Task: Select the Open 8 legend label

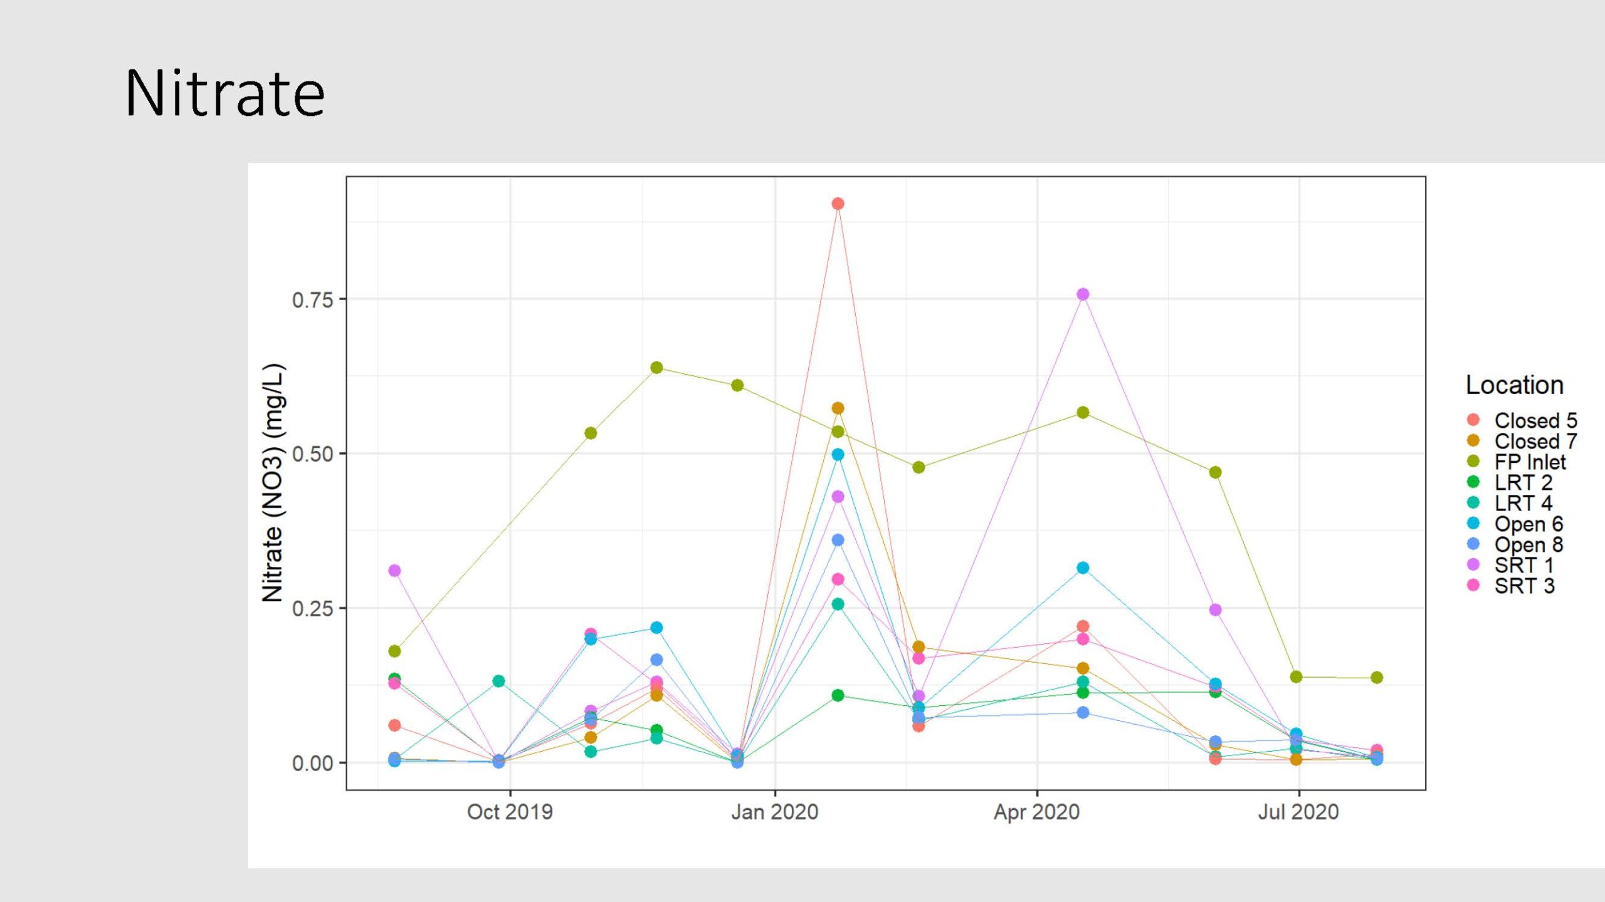Action: click(1529, 544)
